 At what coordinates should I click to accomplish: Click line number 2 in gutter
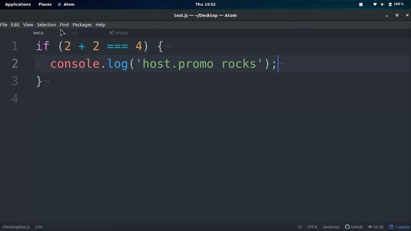point(15,64)
